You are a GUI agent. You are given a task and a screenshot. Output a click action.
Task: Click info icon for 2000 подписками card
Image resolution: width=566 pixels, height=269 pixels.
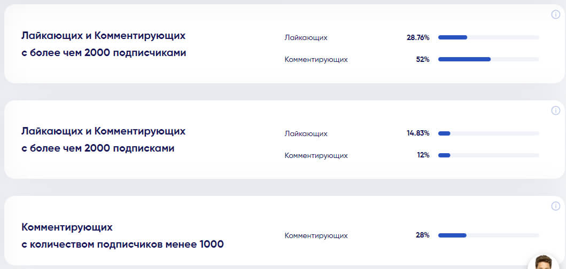tap(555, 110)
